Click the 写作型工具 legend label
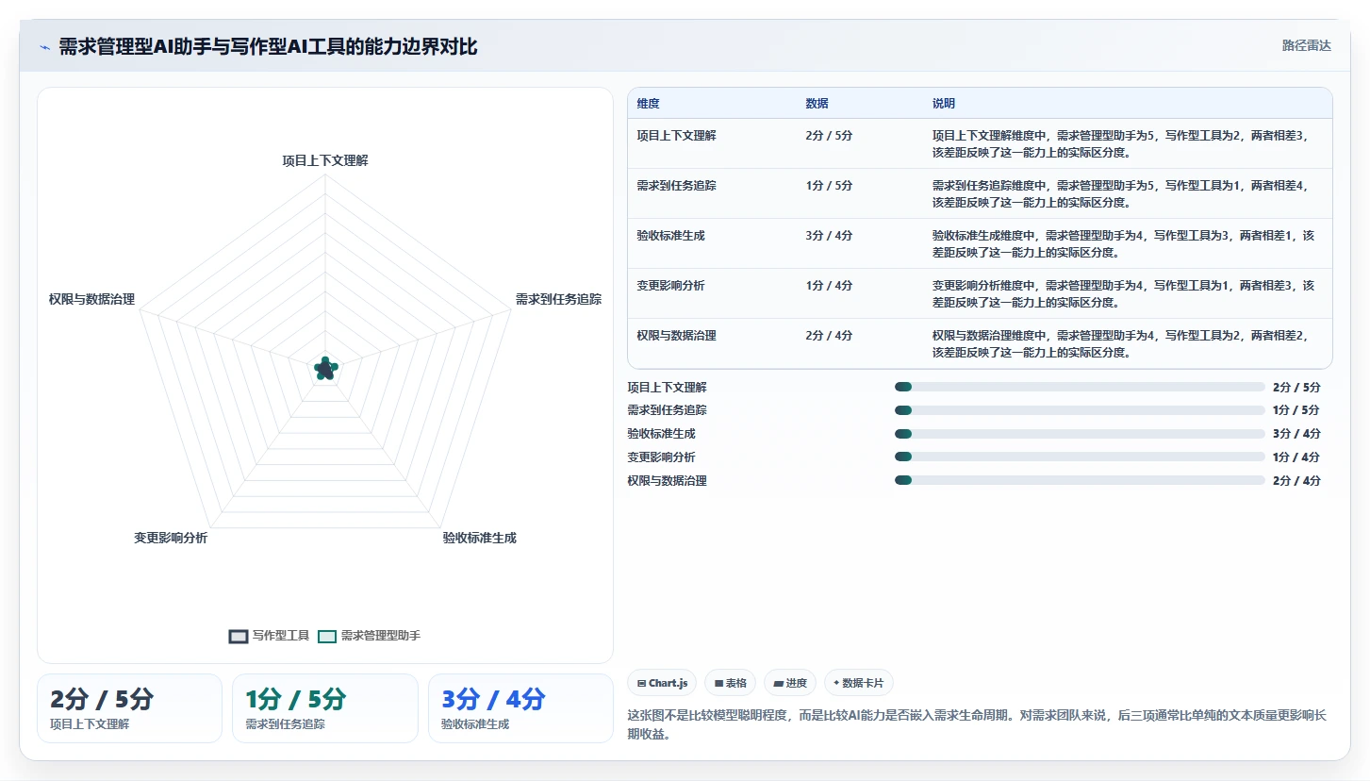 point(281,636)
